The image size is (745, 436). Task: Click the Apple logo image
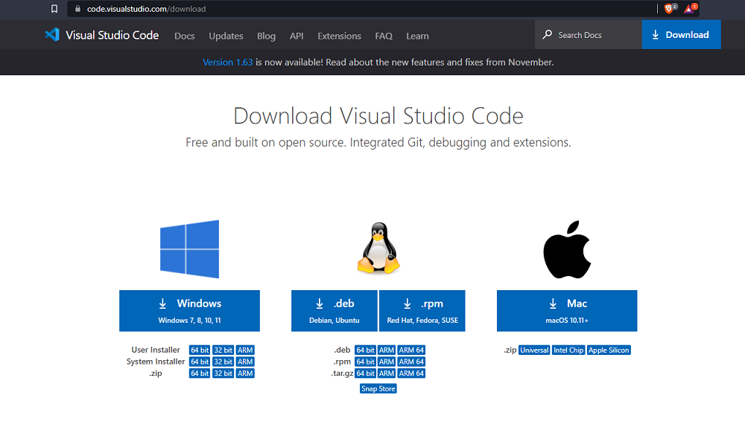click(x=566, y=249)
